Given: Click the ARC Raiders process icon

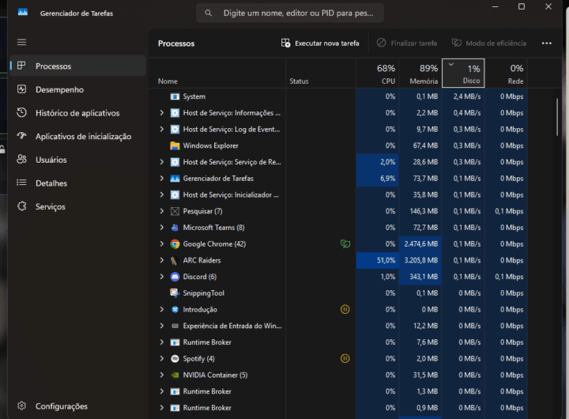Looking at the screenshot, I should pyautogui.click(x=175, y=260).
